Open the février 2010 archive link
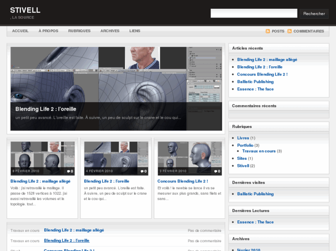Screen dimensions: 336x251 coord(249,250)
